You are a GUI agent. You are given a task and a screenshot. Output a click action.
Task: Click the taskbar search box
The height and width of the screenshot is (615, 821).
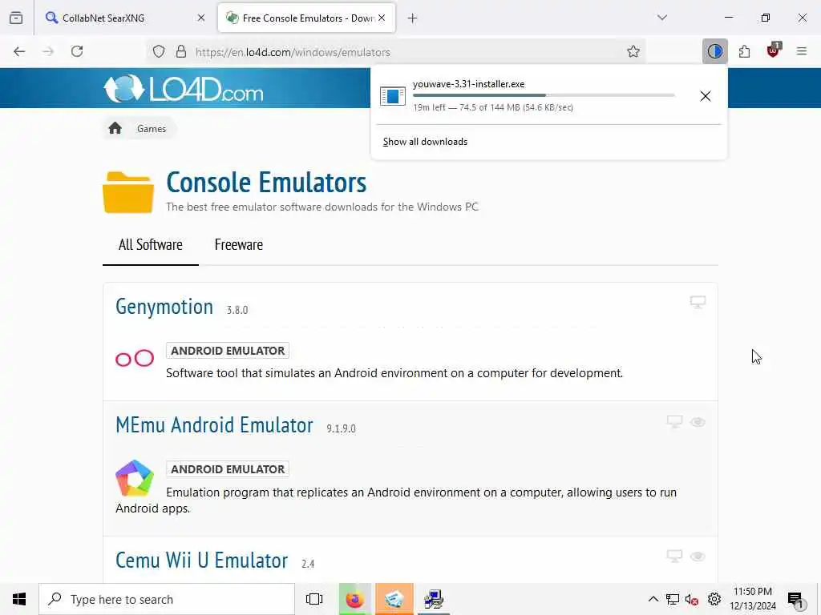pos(167,599)
